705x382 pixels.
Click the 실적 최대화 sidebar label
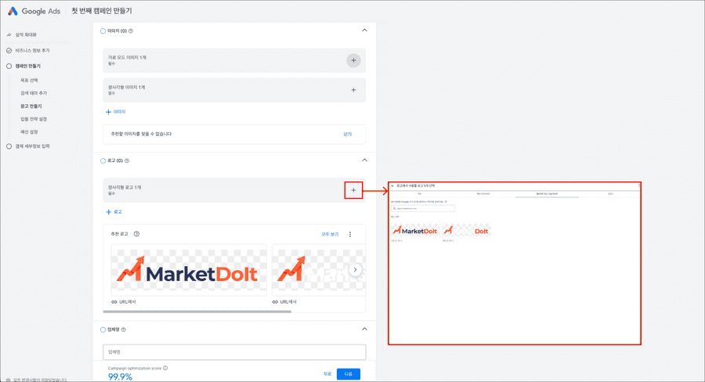(x=26, y=34)
